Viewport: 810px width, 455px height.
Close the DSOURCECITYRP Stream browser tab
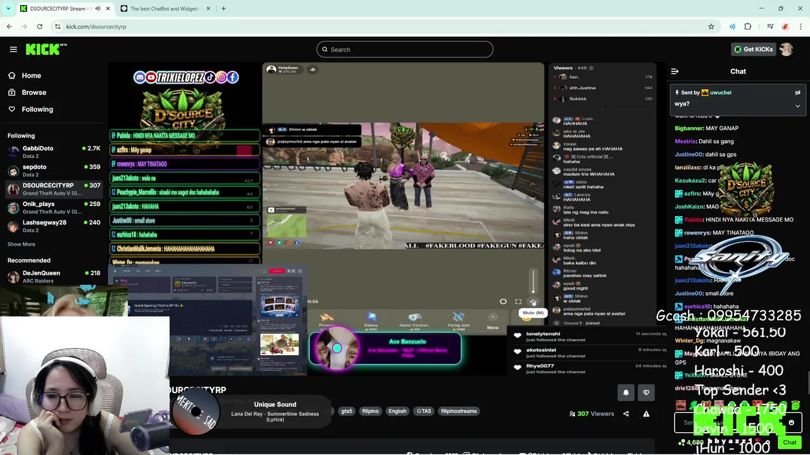click(108, 8)
